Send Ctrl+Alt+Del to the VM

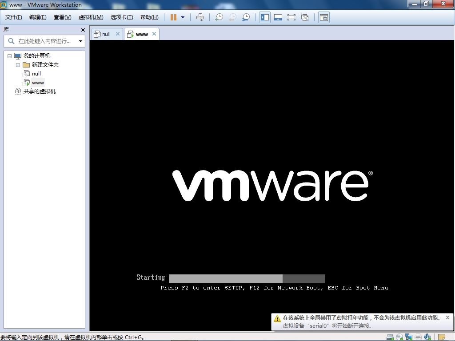[200, 17]
